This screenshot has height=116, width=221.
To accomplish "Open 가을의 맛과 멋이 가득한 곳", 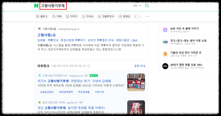I will click(186, 53).
